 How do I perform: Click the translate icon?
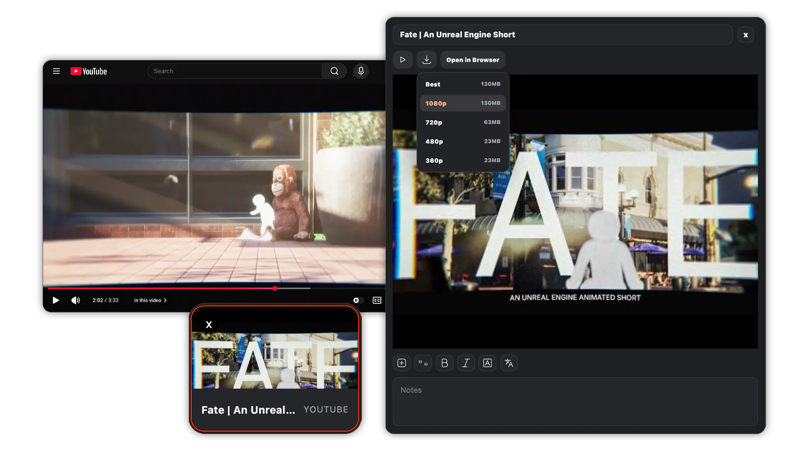(x=509, y=363)
